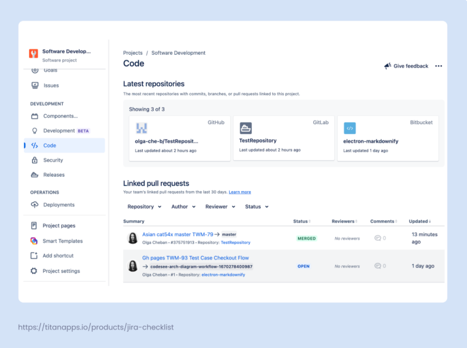Click the Development lightbulb icon

(x=34, y=131)
